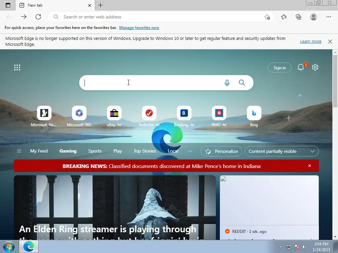Click the scrollbar down arrow
The width and height of the screenshot is (338, 253).
click(335, 237)
